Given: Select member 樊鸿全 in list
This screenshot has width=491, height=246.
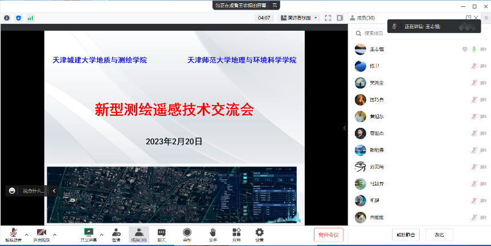Looking at the screenshot, I should click(x=420, y=83).
